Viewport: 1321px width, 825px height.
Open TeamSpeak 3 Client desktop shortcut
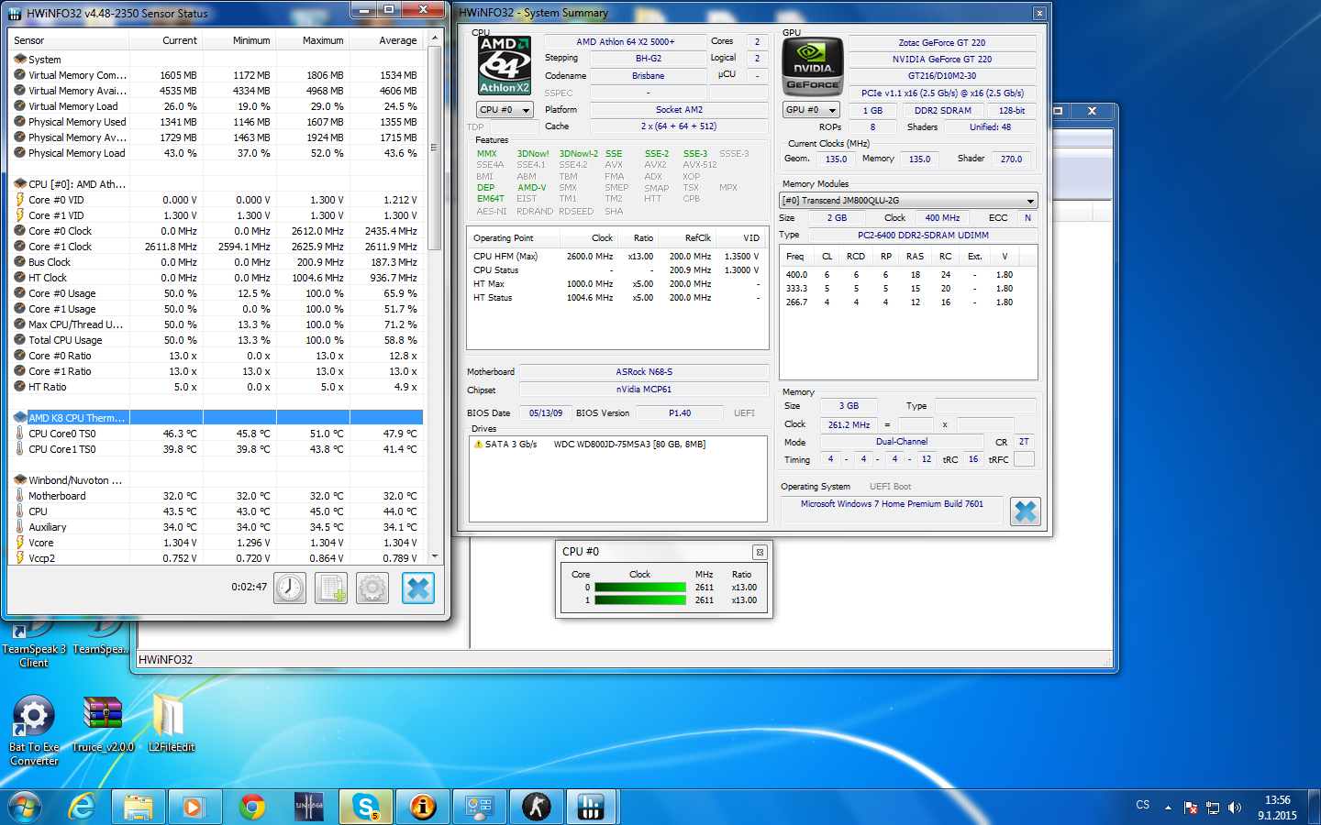[34, 643]
